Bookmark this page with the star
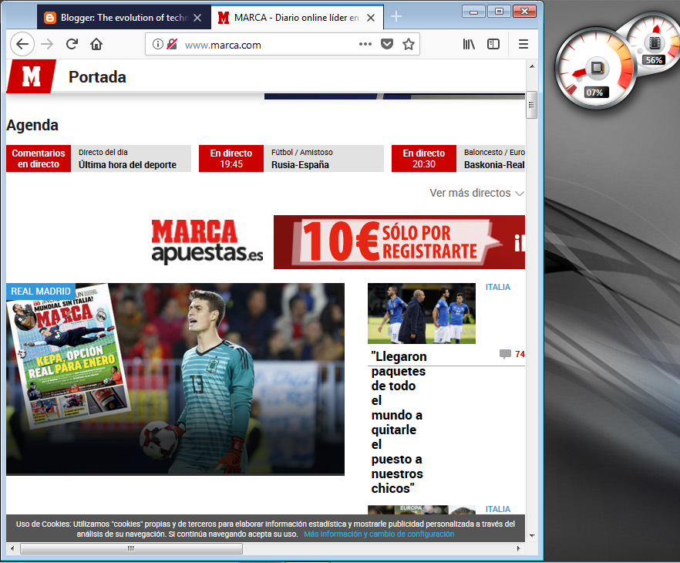680x563 pixels. click(x=408, y=44)
